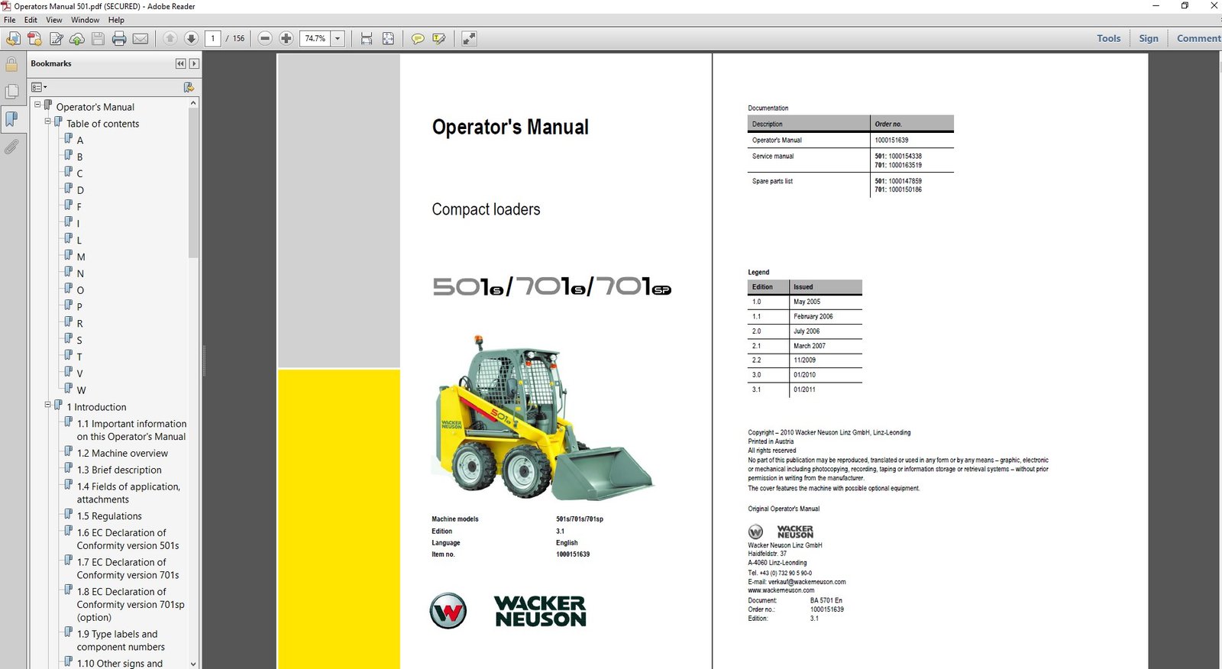
Task: Open the View menu
Action: 54,20
